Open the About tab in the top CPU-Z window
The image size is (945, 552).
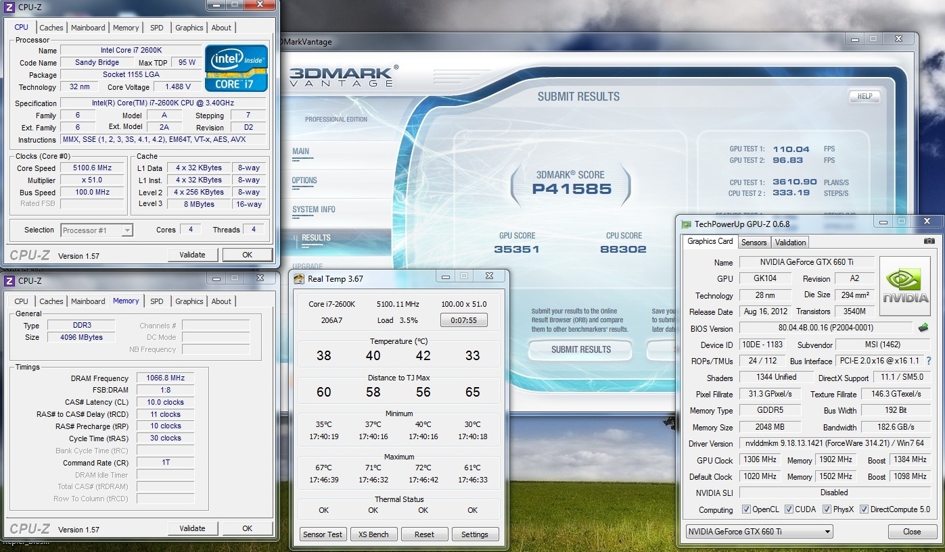point(221,28)
